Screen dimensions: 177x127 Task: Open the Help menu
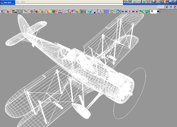pyautogui.click(x=23, y=2)
